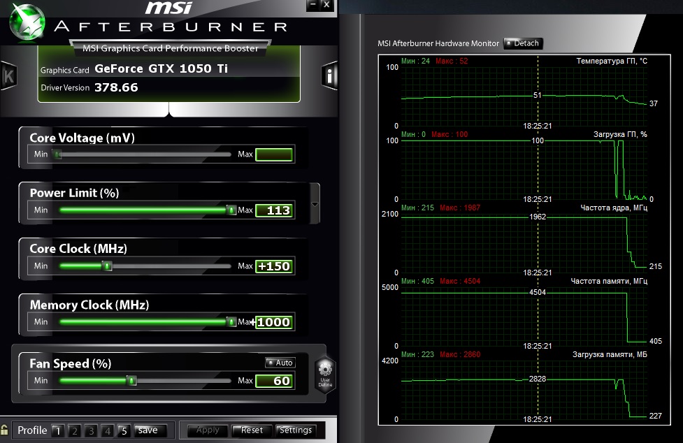
Task: Select profile slot 4
Action: 107,430
